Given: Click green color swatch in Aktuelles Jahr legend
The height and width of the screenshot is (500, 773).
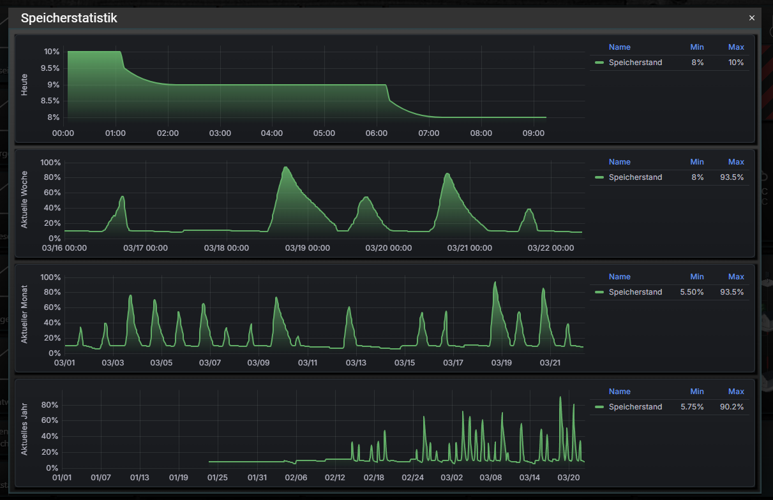Looking at the screenshot, I should click(x=599, y=407).
